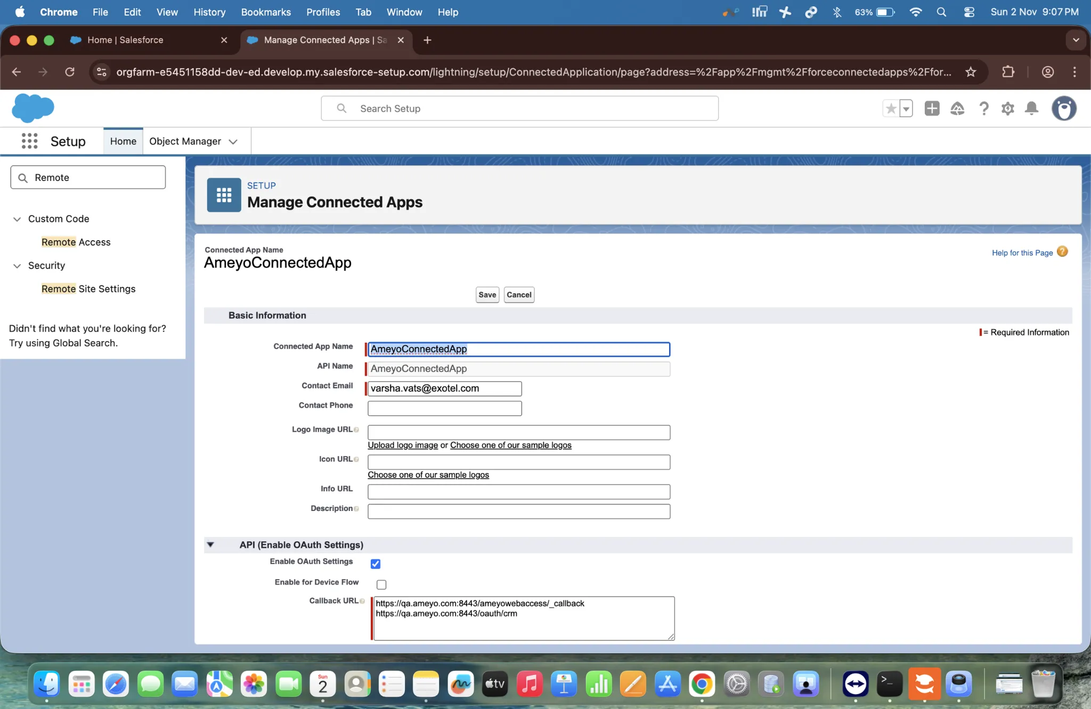Click the Search Setup box
1091x709 pixels.
coord(519,109)
